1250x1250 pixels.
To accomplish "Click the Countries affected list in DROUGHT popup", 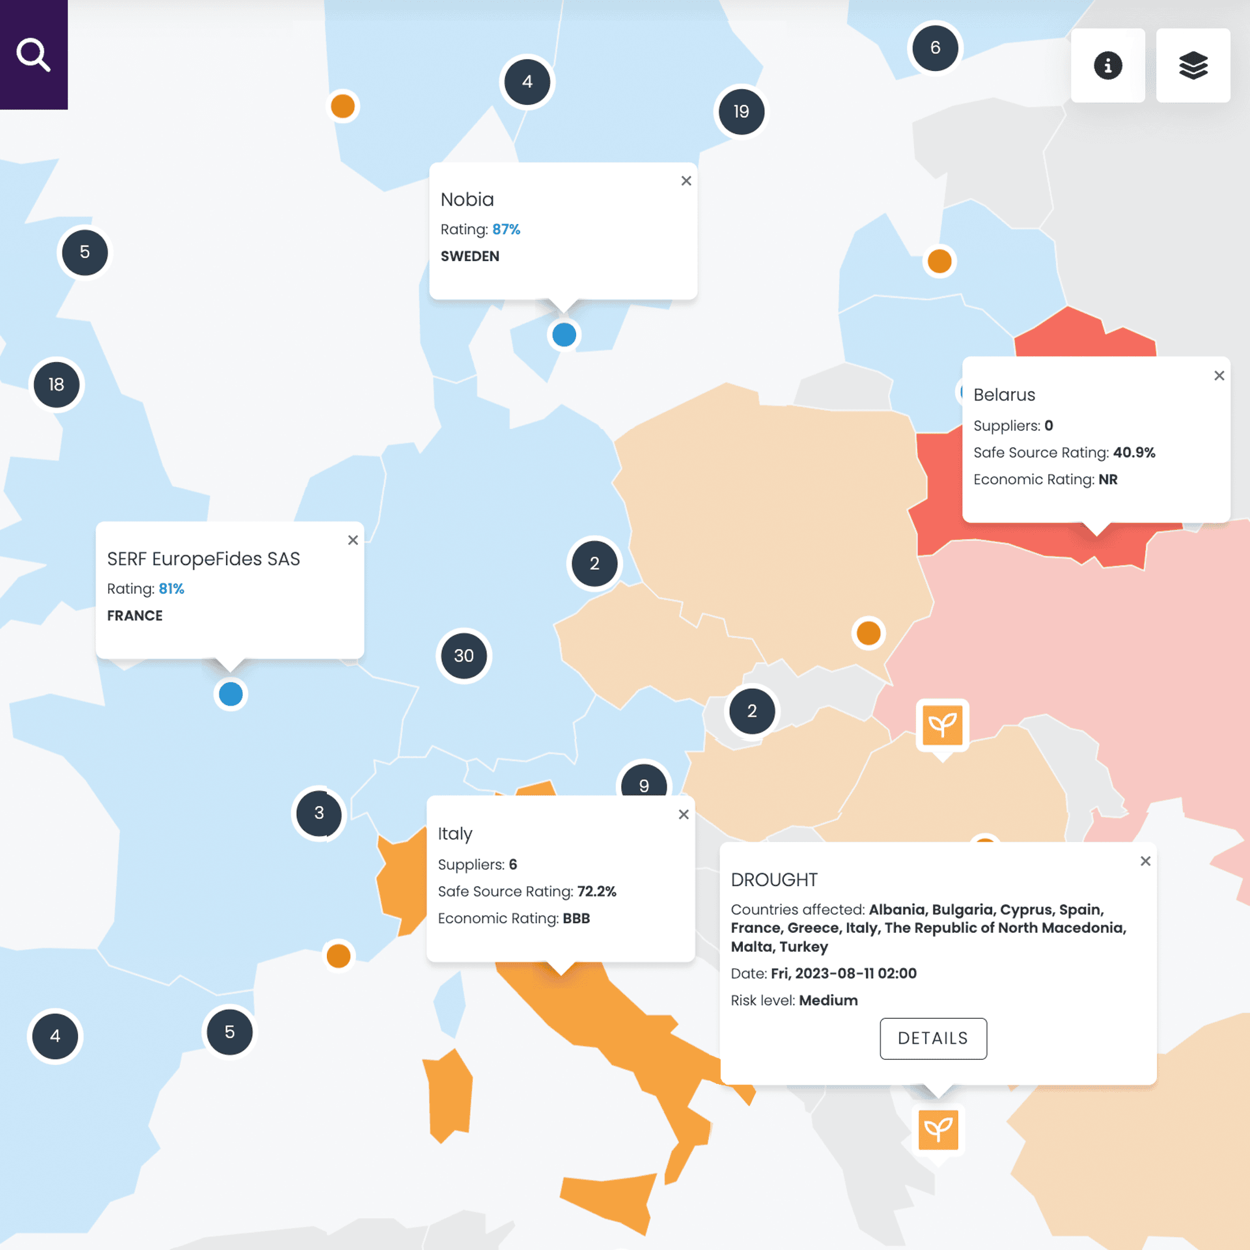I will (929, 928).
